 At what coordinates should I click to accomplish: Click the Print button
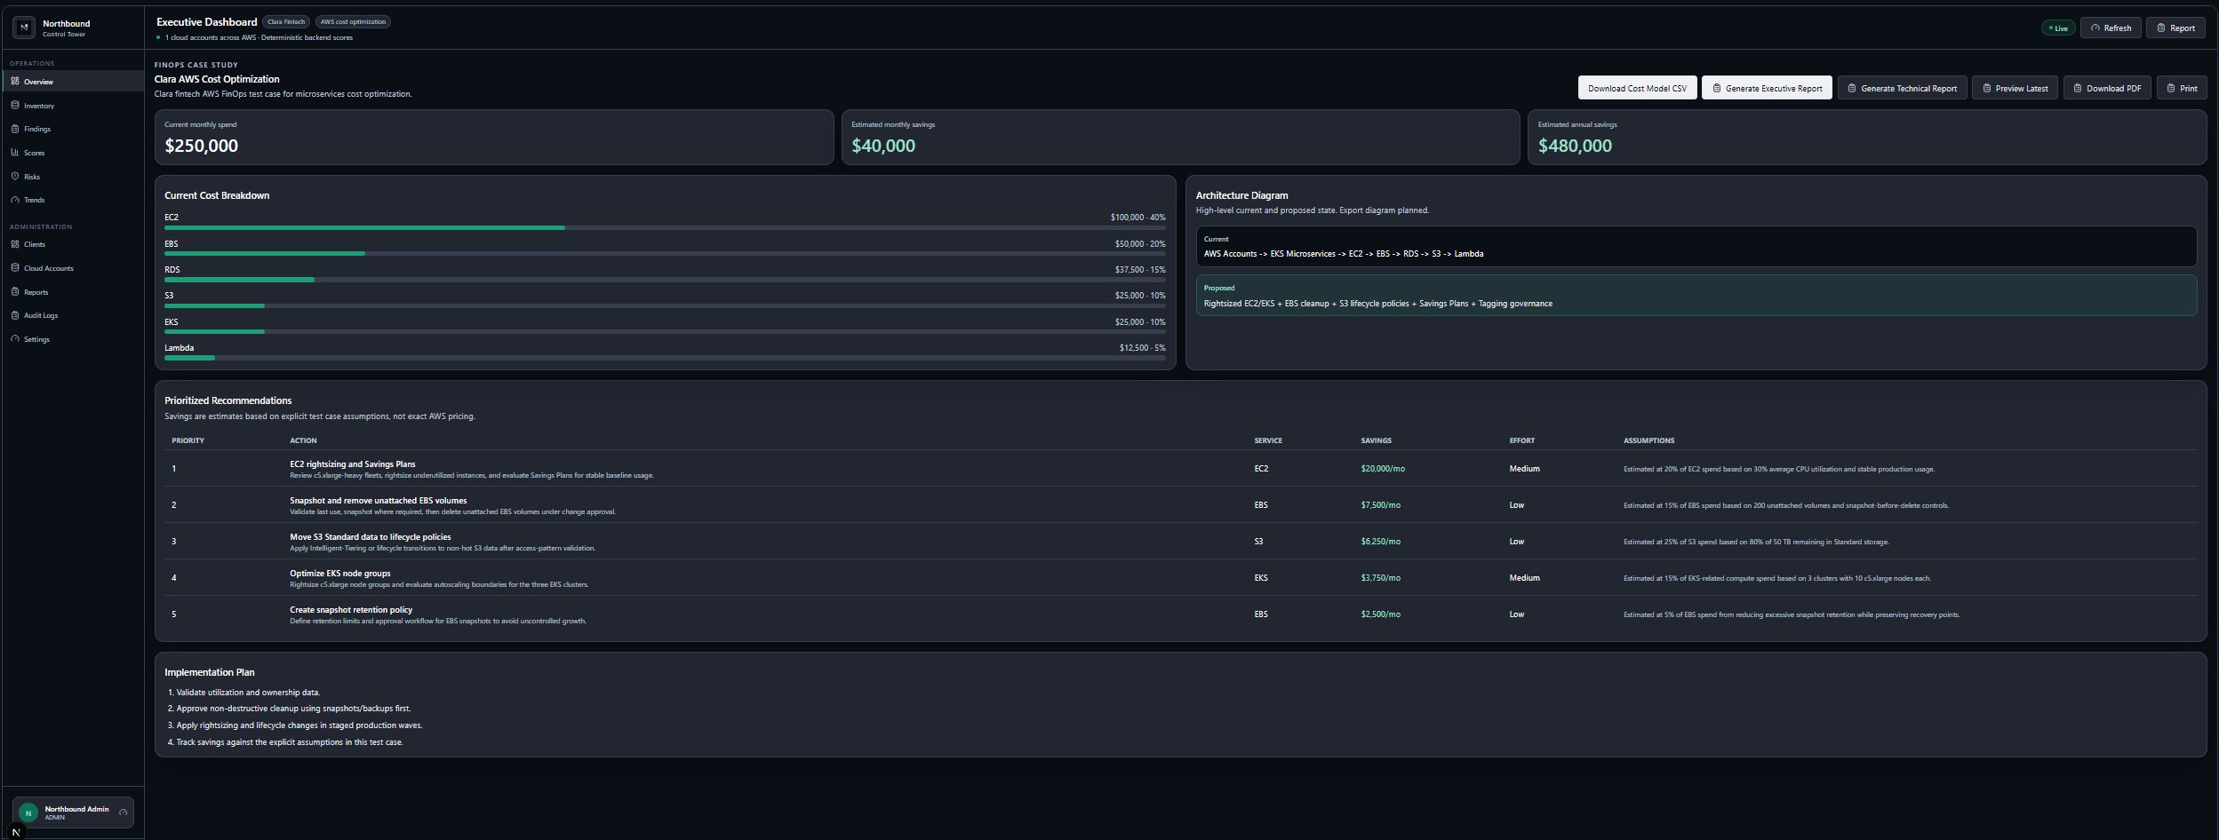point(2182,88)
